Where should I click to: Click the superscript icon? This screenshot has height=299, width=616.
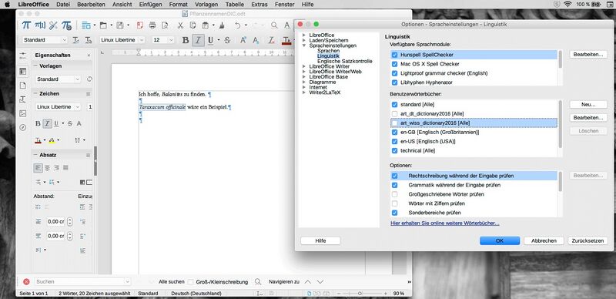point(243,40)
